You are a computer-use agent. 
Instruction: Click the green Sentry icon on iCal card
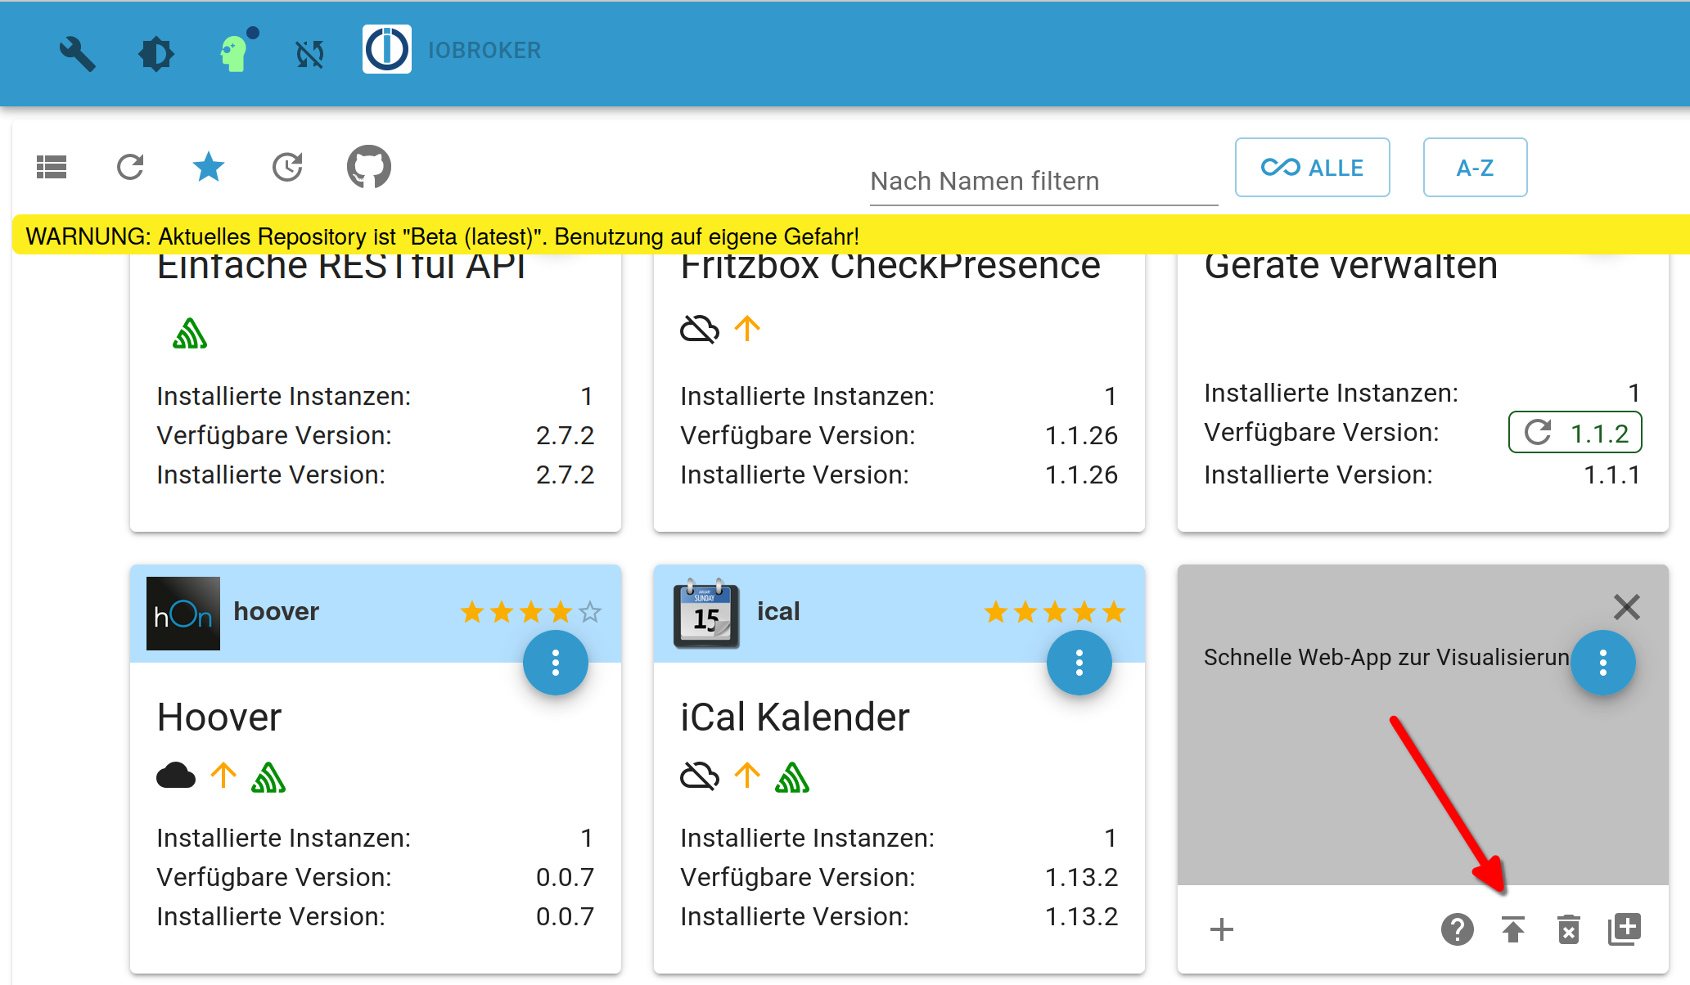tap(792, 776)
